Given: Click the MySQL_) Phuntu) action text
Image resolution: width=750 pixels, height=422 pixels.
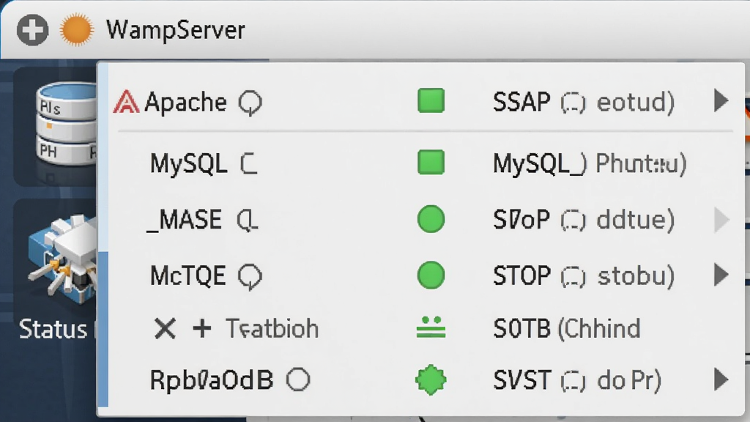Looking at the screenshot, I should click(x=590, y=163).
